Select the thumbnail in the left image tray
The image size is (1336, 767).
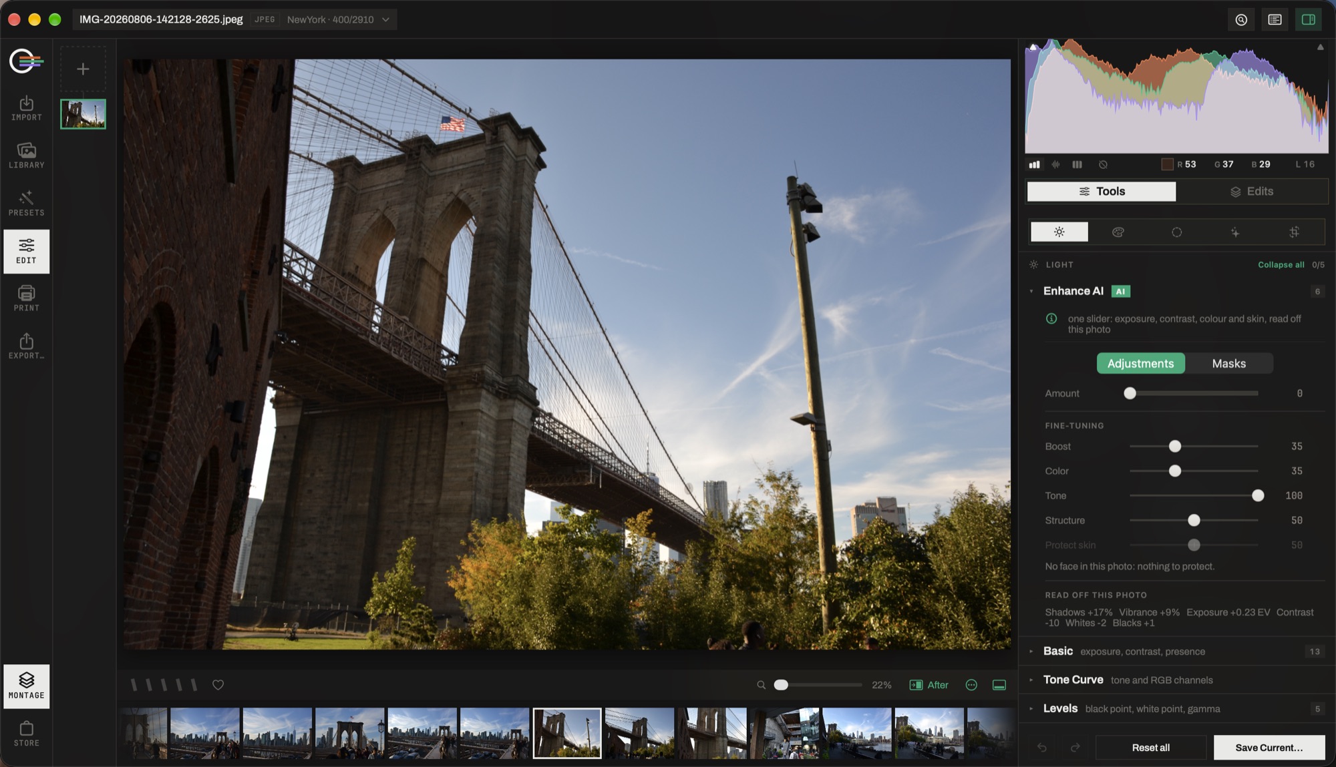83,114
